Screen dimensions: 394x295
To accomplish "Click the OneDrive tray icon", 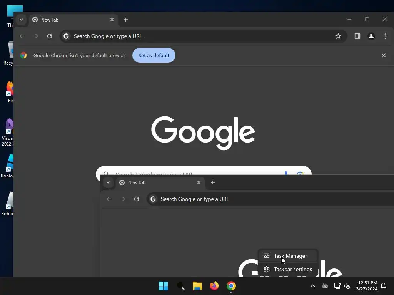I will click(x=325, y=286).
